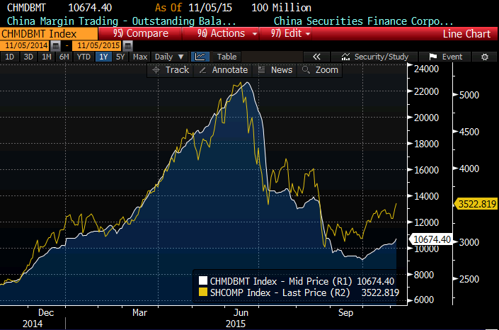
Task: Select the Annotate pencil tool
Action: [224, 69]
